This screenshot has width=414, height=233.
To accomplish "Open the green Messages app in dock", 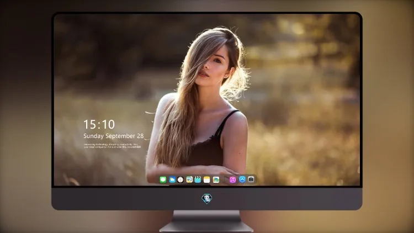I will pyautogui.click(x=163, y=180).
